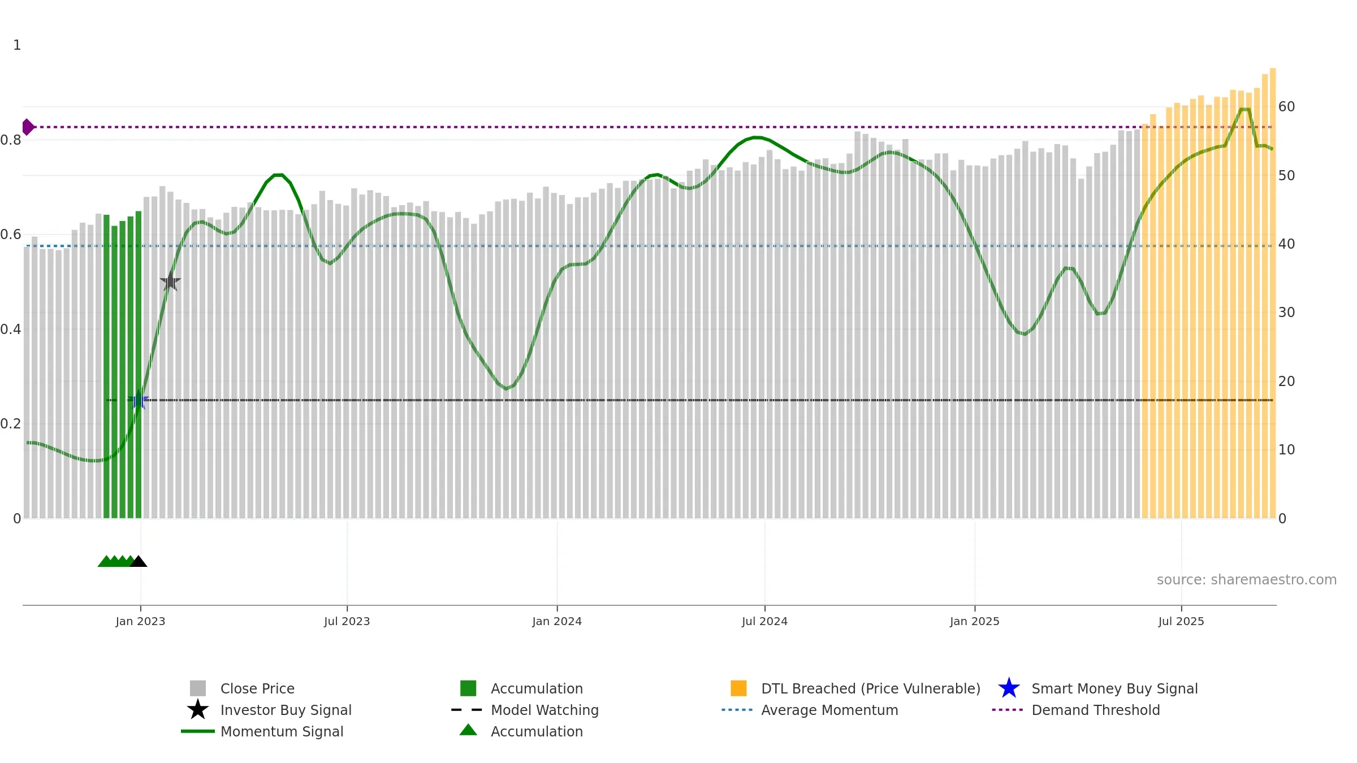Click the orange DTL Breached legend swatch
1357x763 pixels.
click(738, 688)
